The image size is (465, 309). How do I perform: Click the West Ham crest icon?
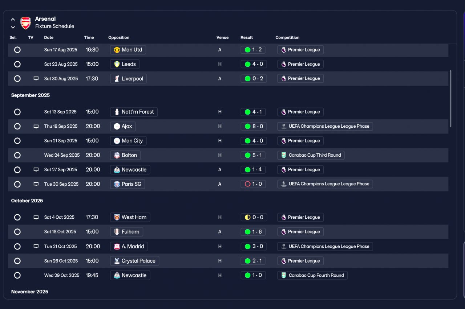pos(117,217)
